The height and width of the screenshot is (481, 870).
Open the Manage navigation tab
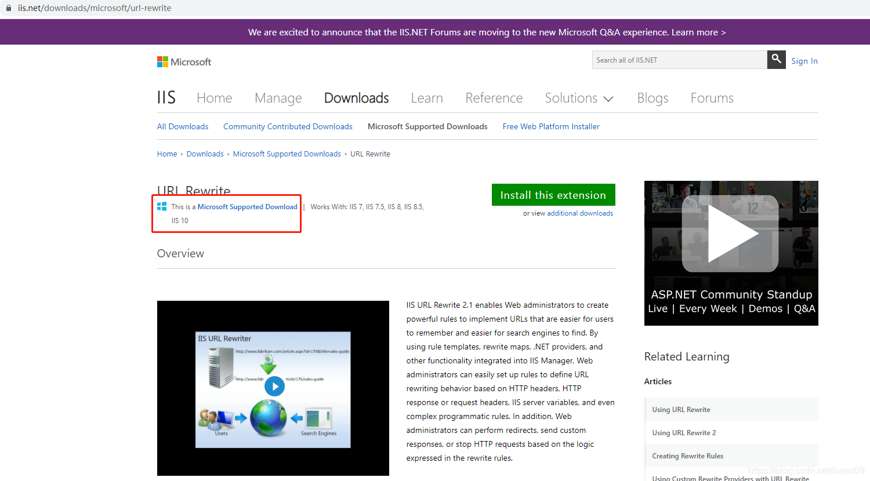click(x=278, y=98)
